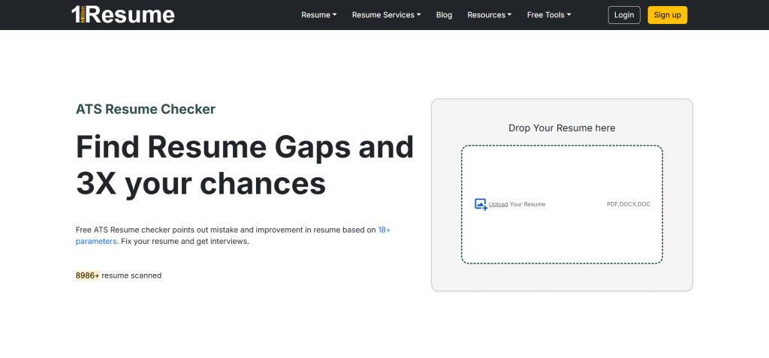Click the 8986+ resume scanned counter
The width and height of the screenshot is (769, 358).
tap(118, 275)
